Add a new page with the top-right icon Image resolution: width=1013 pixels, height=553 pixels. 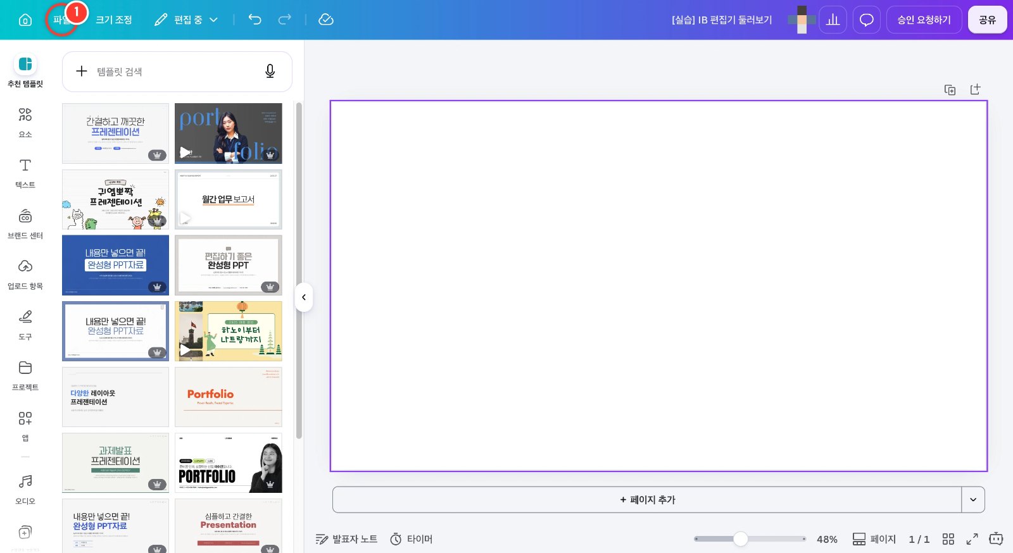975,90
